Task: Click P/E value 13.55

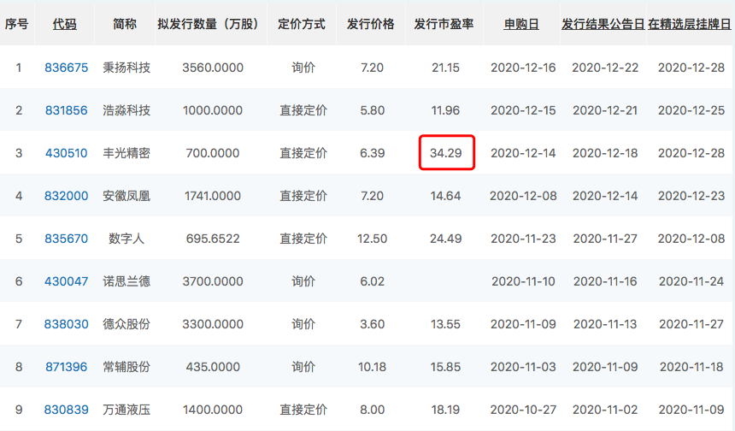Action: tap(446, 323)
